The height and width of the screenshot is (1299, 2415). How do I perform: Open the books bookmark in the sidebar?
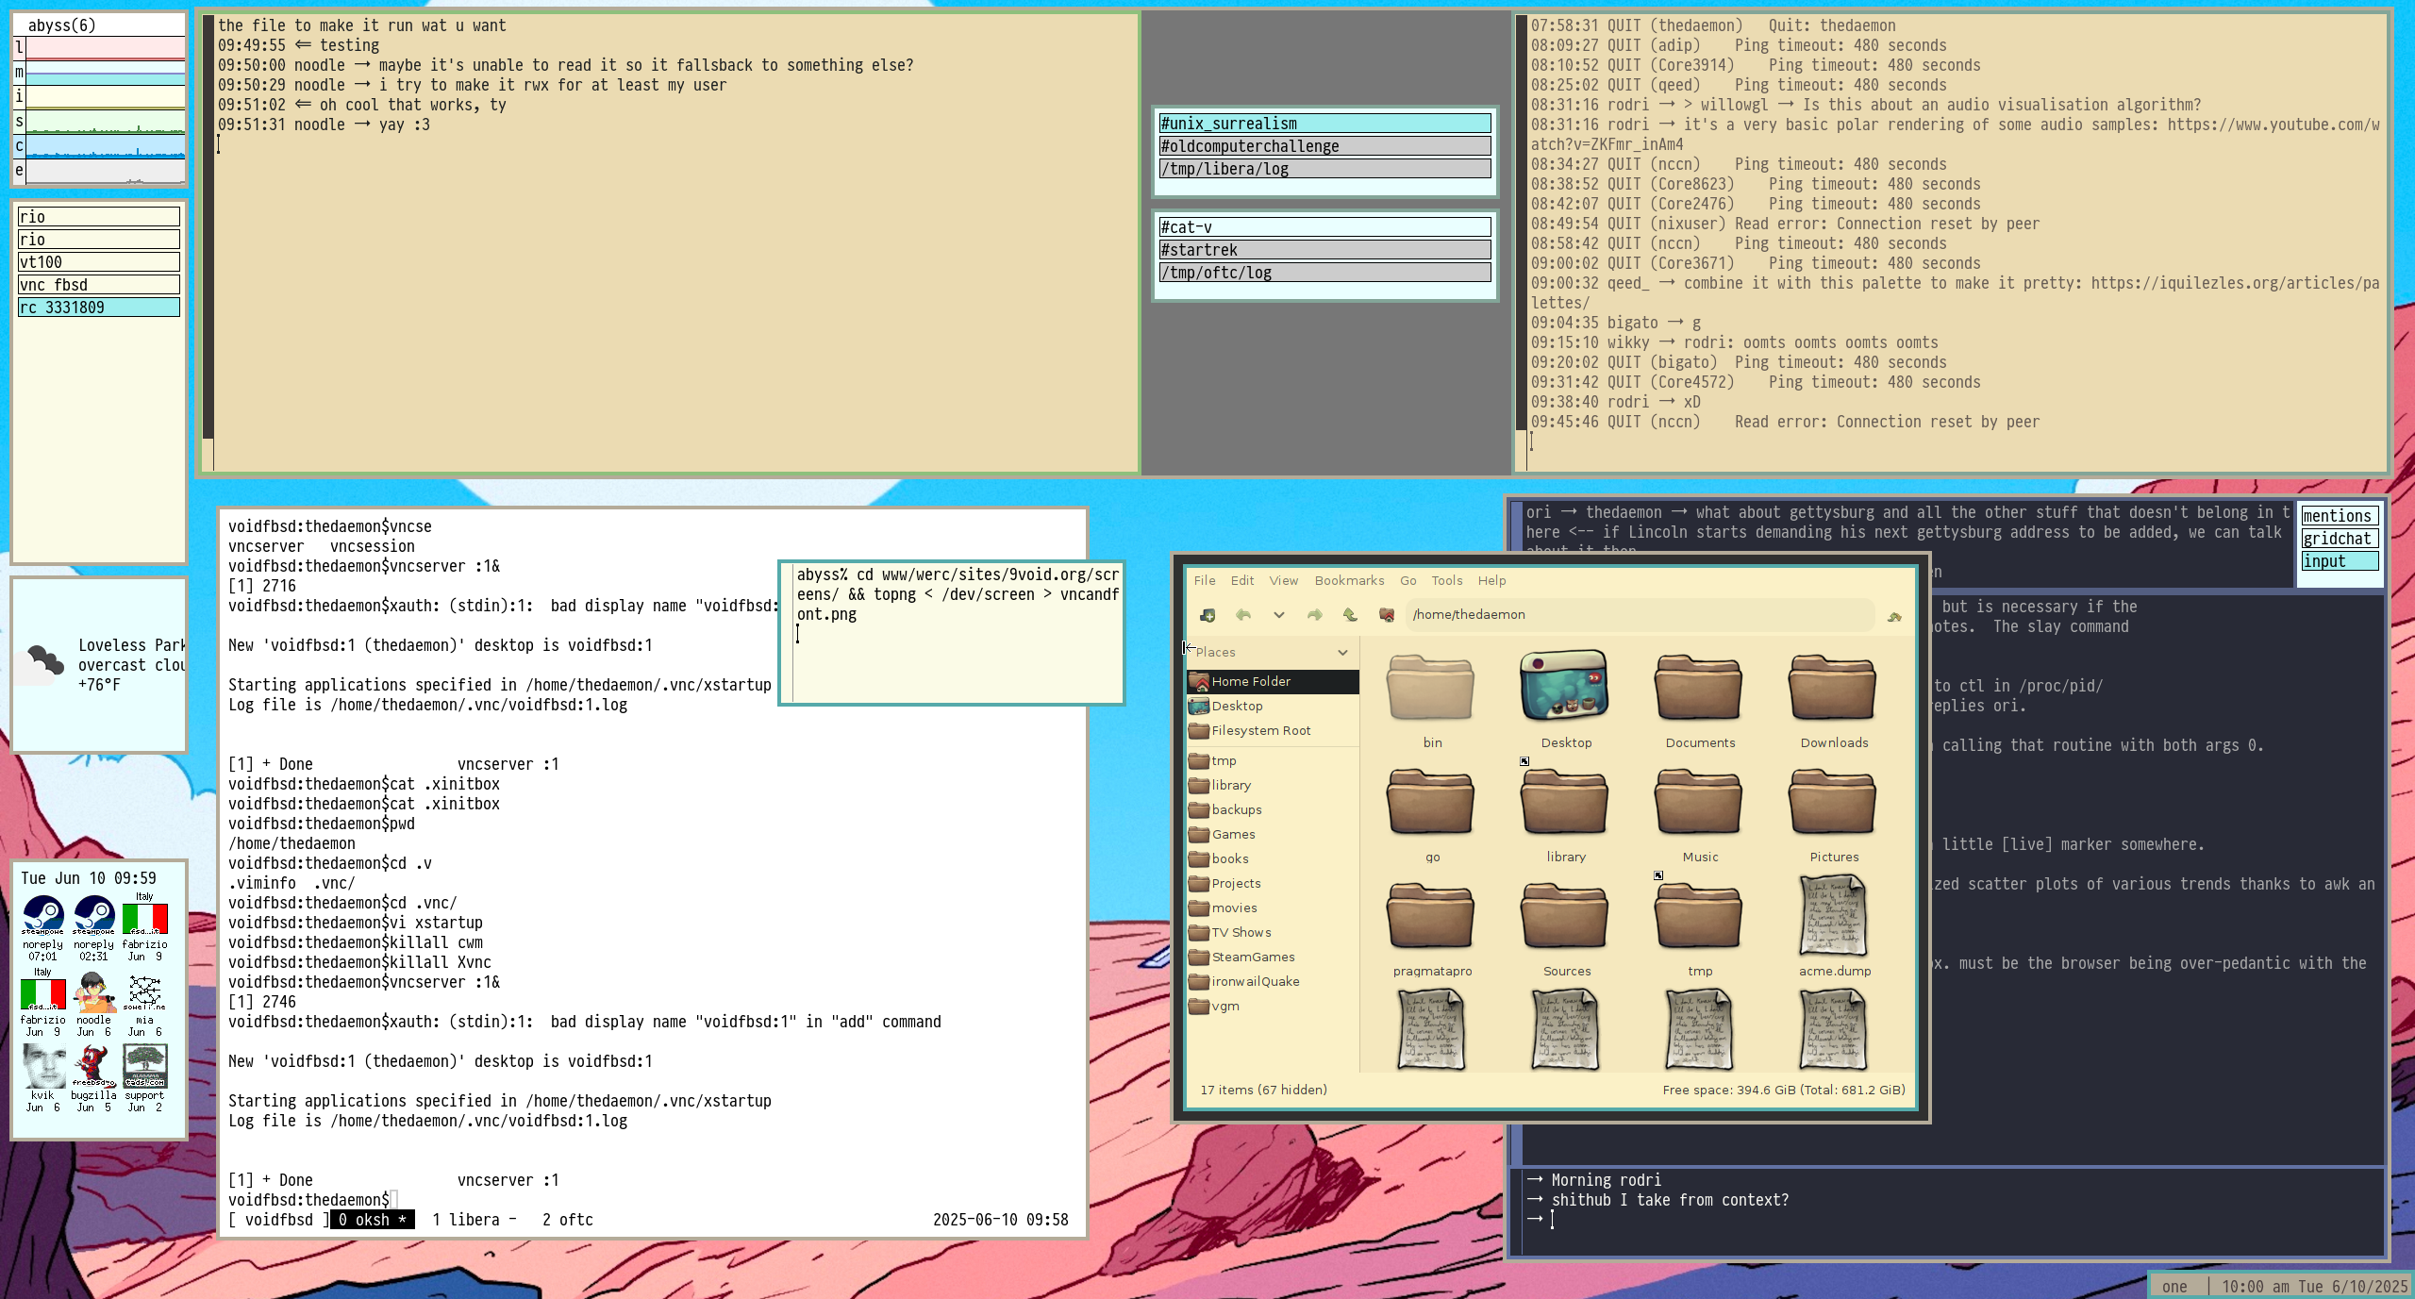point(1273,858)
